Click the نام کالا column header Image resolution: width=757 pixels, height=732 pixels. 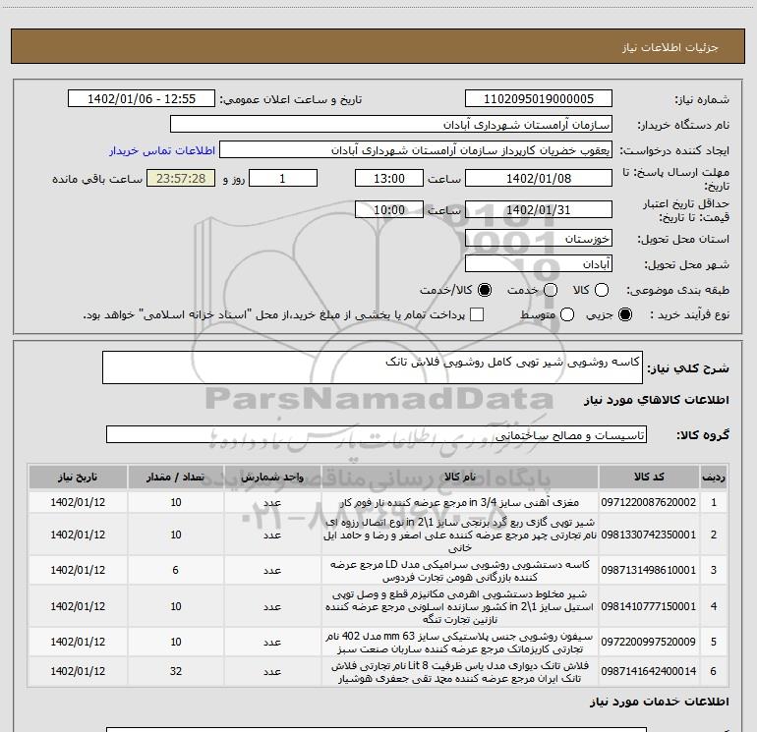coord(460,477)
